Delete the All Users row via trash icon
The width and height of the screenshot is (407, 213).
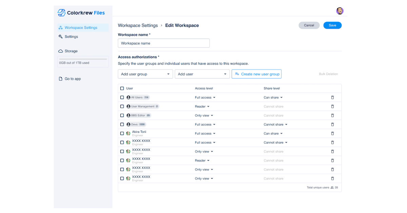pos(332,97)
